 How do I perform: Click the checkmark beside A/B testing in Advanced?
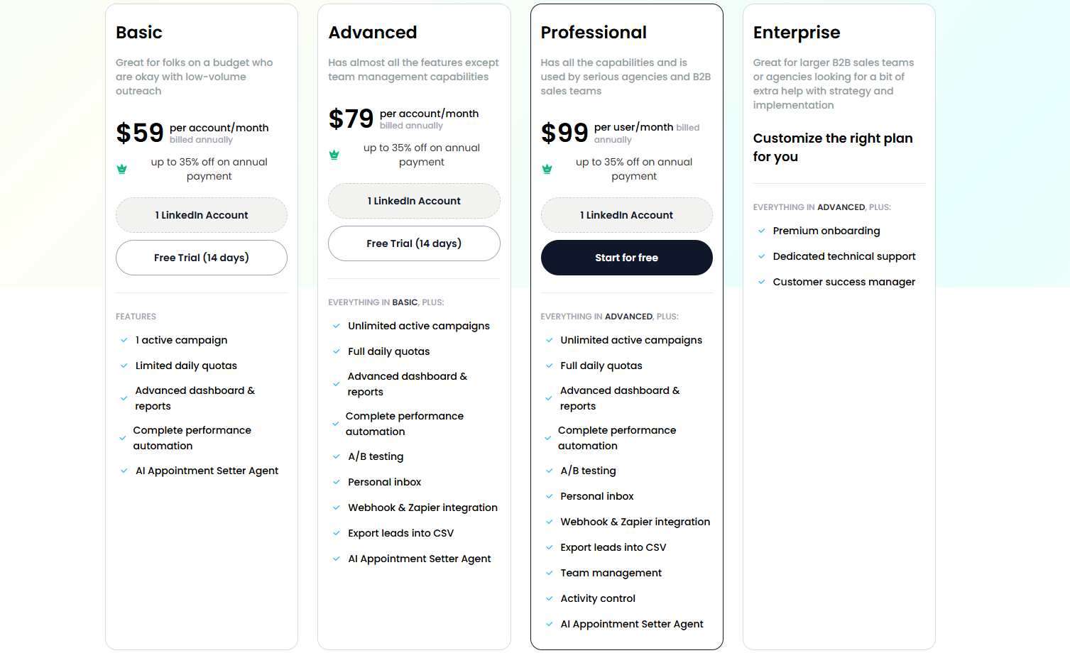[335, 456]
